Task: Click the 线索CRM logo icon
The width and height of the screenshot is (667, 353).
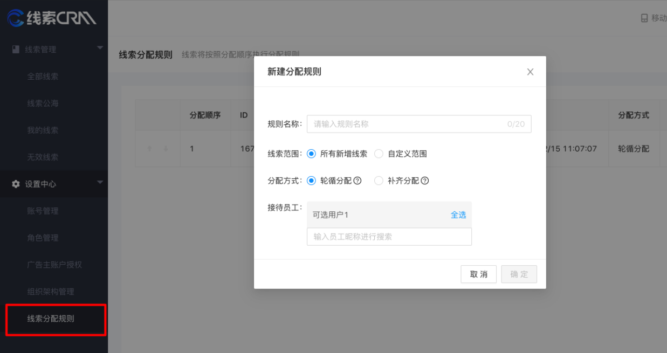Action: pos(16,18)
